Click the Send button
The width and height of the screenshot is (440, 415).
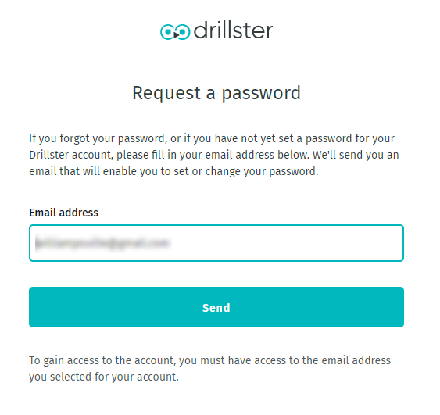point(216,307)
